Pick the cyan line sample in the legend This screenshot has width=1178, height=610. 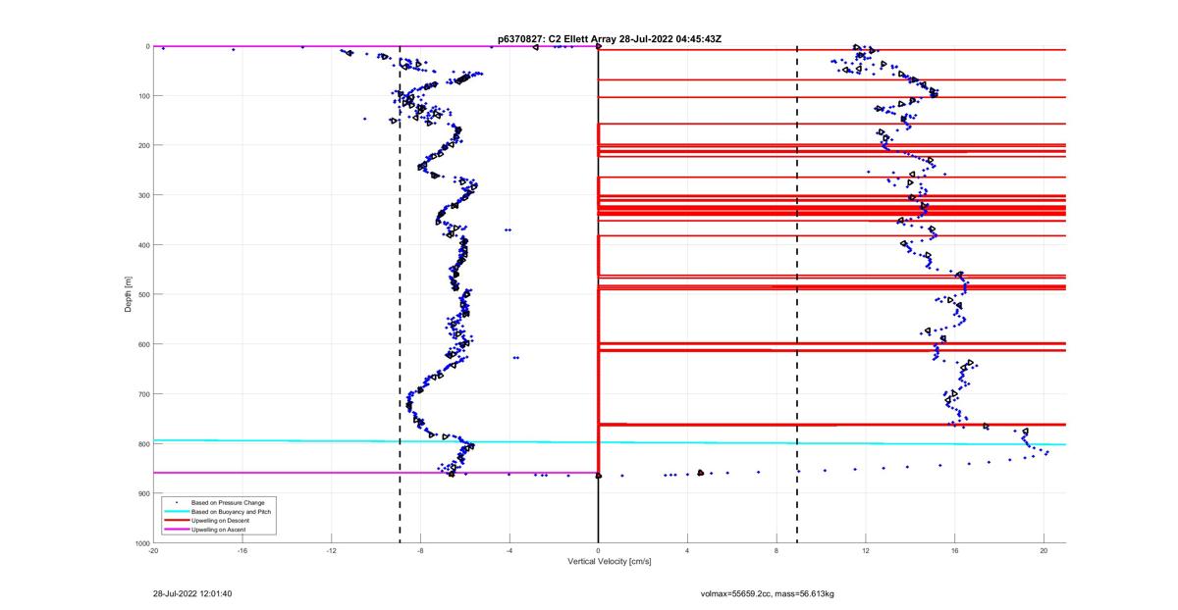[177, 511]
